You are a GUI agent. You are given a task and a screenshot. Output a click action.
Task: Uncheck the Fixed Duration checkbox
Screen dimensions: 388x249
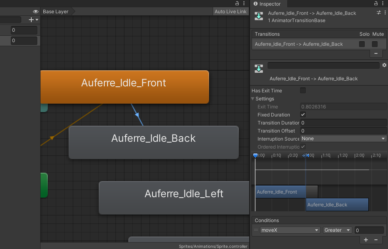point(303,115)
